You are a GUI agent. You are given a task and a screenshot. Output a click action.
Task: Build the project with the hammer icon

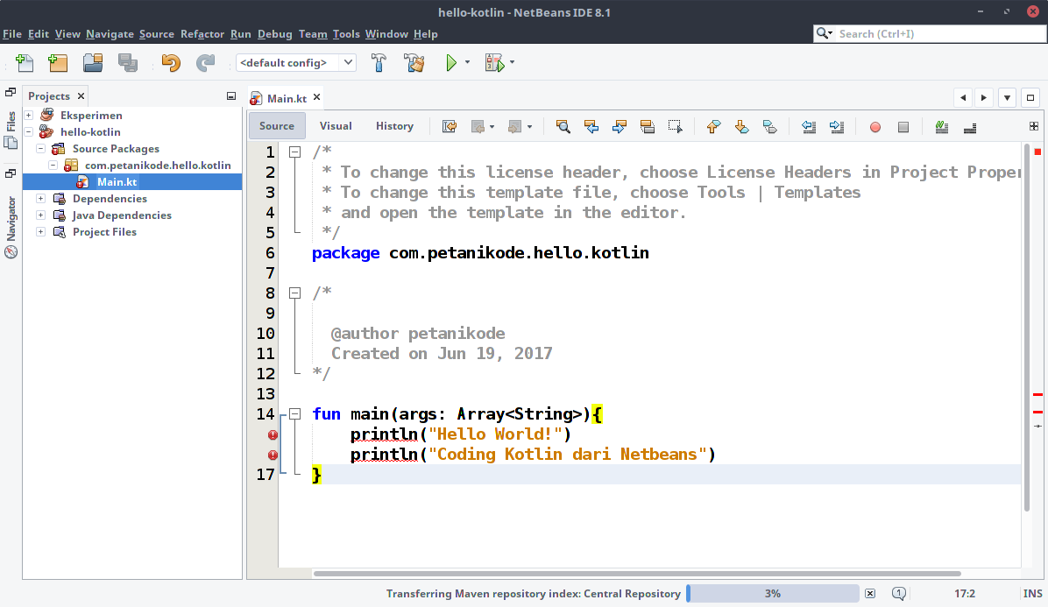pyautogui.click(x=379, y=62)
